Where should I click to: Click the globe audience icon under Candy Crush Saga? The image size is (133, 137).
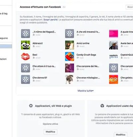coord(77,58)
